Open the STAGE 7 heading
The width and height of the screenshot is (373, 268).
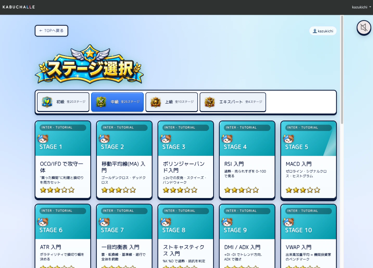(x=112, y=230)
